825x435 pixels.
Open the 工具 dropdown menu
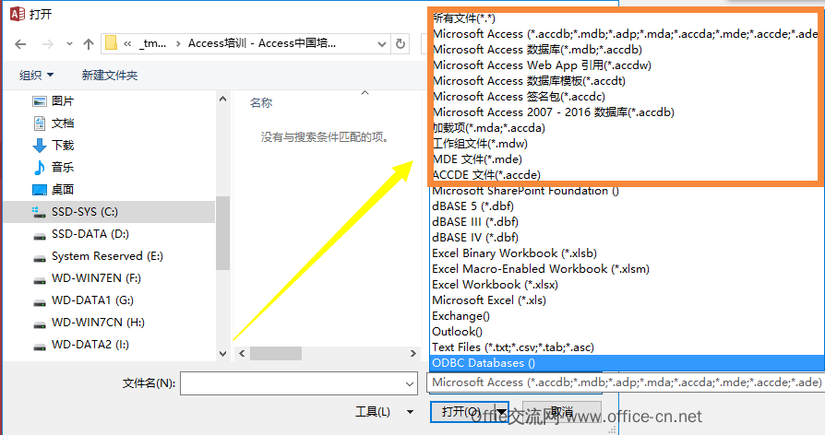384,412
